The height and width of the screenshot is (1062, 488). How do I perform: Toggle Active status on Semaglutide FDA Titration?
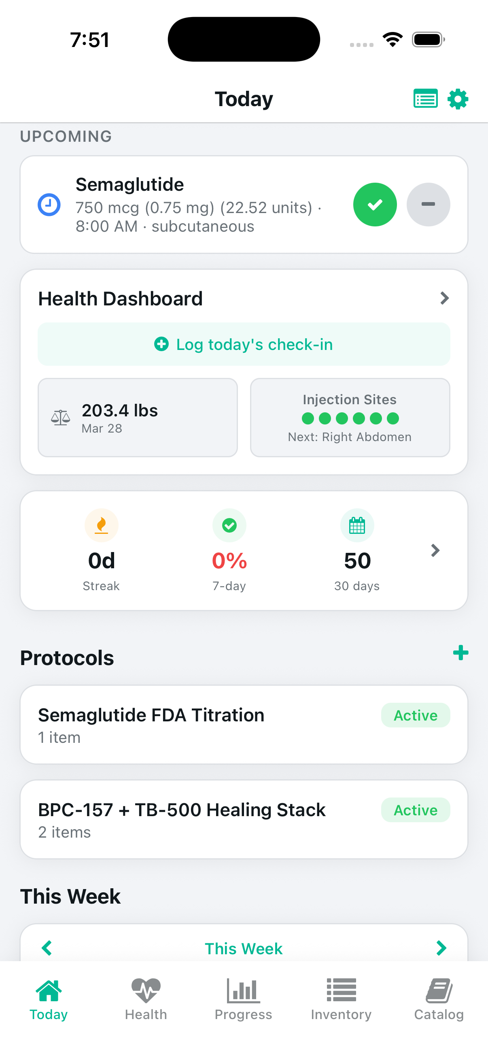415,715
